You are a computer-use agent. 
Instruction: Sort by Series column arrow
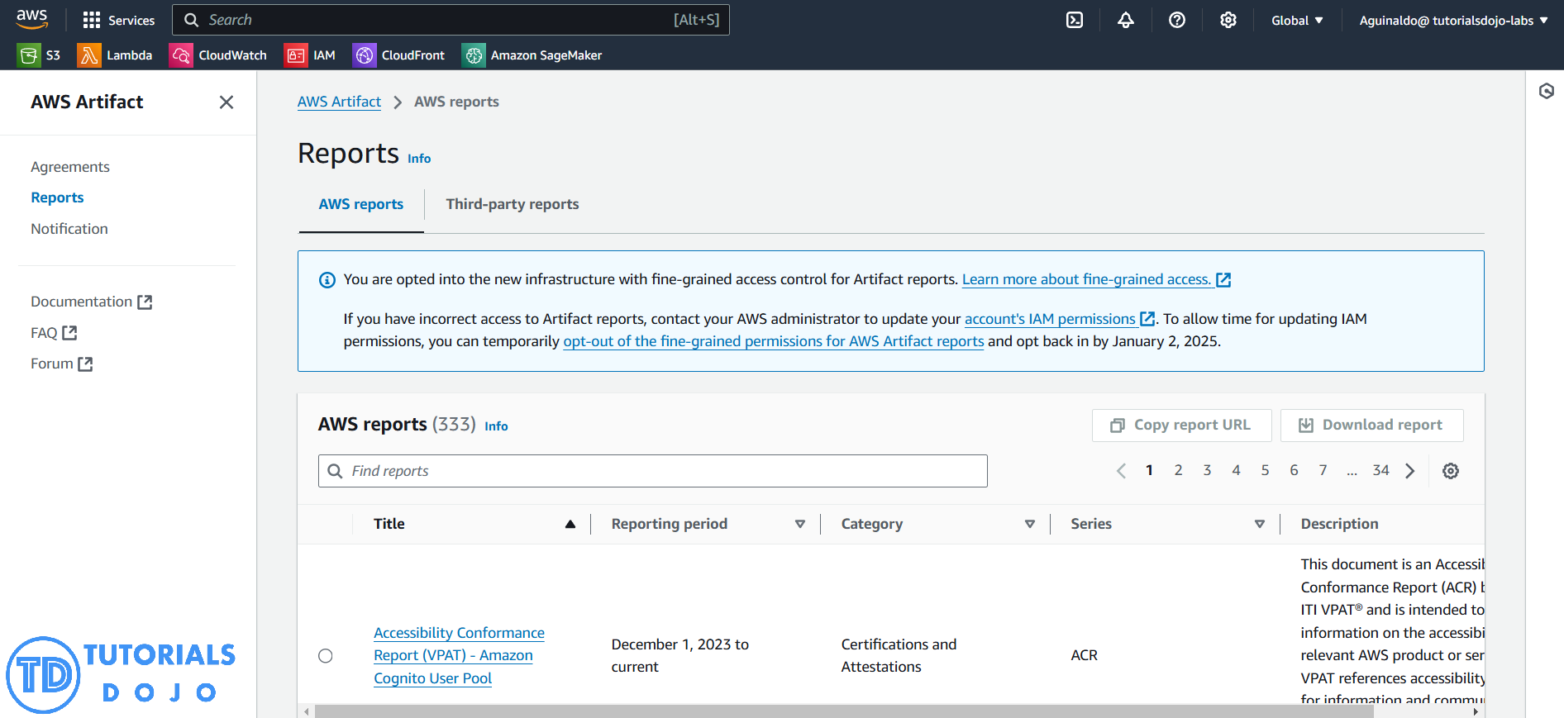coord(1259,524)
